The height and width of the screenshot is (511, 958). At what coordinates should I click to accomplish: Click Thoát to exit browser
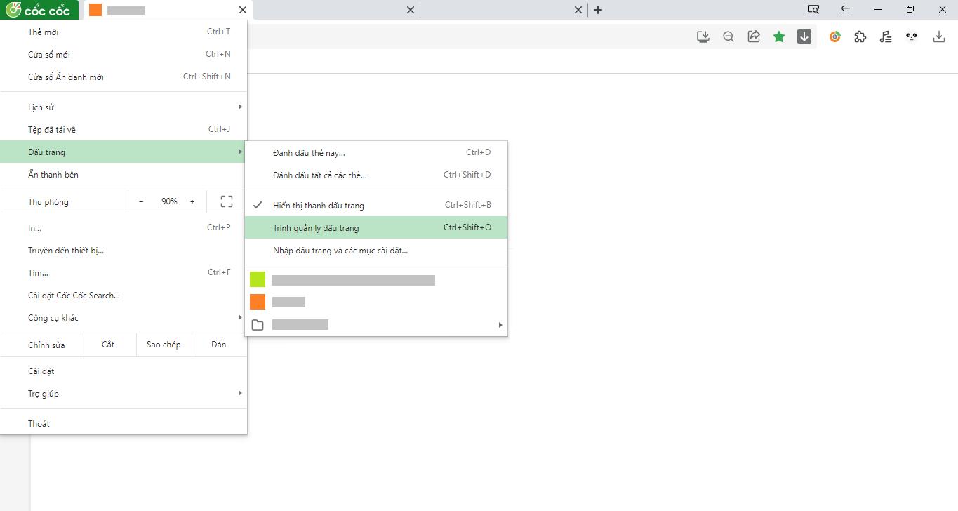[124, 424]
